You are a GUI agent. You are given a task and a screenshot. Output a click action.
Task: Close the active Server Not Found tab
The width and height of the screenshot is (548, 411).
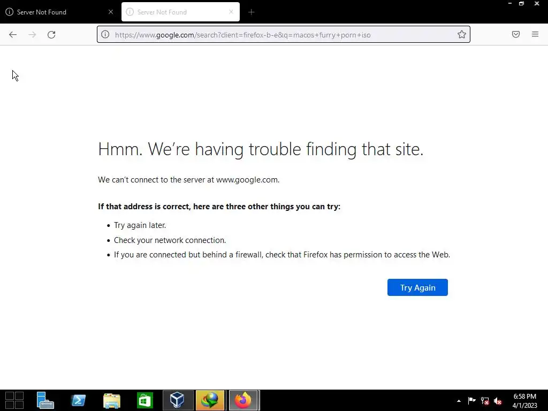231,12
